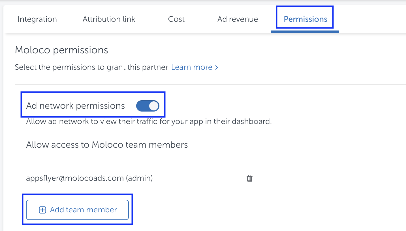Click the blue underline below Permissions tab

point(305,31)
